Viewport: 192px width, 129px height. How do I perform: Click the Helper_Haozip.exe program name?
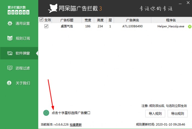[x=171, y=26]
